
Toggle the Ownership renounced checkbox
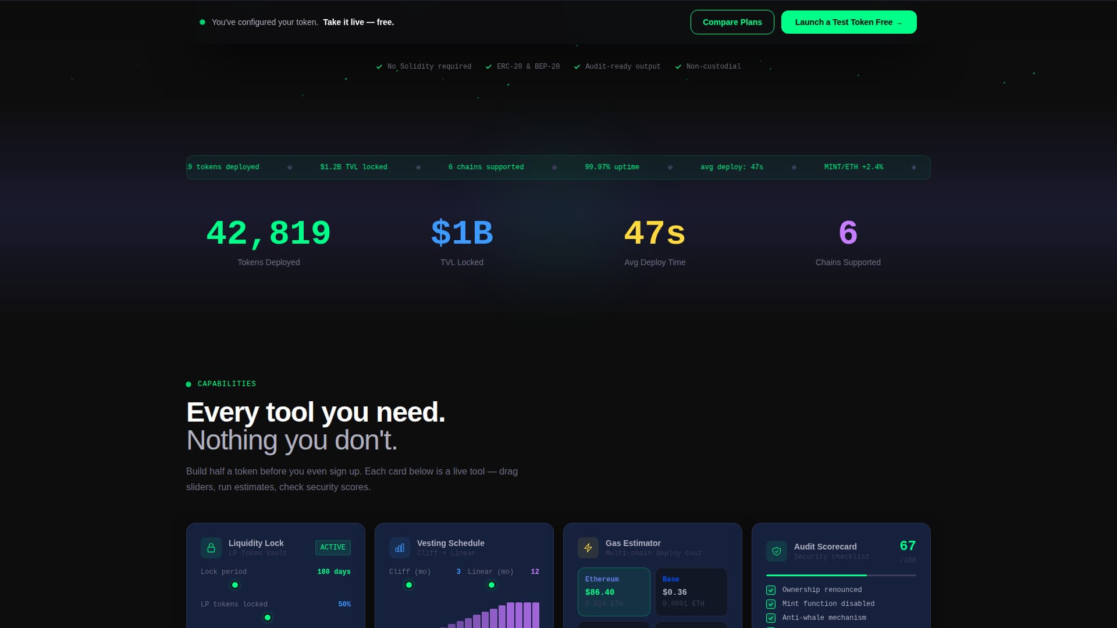point(771,590)
